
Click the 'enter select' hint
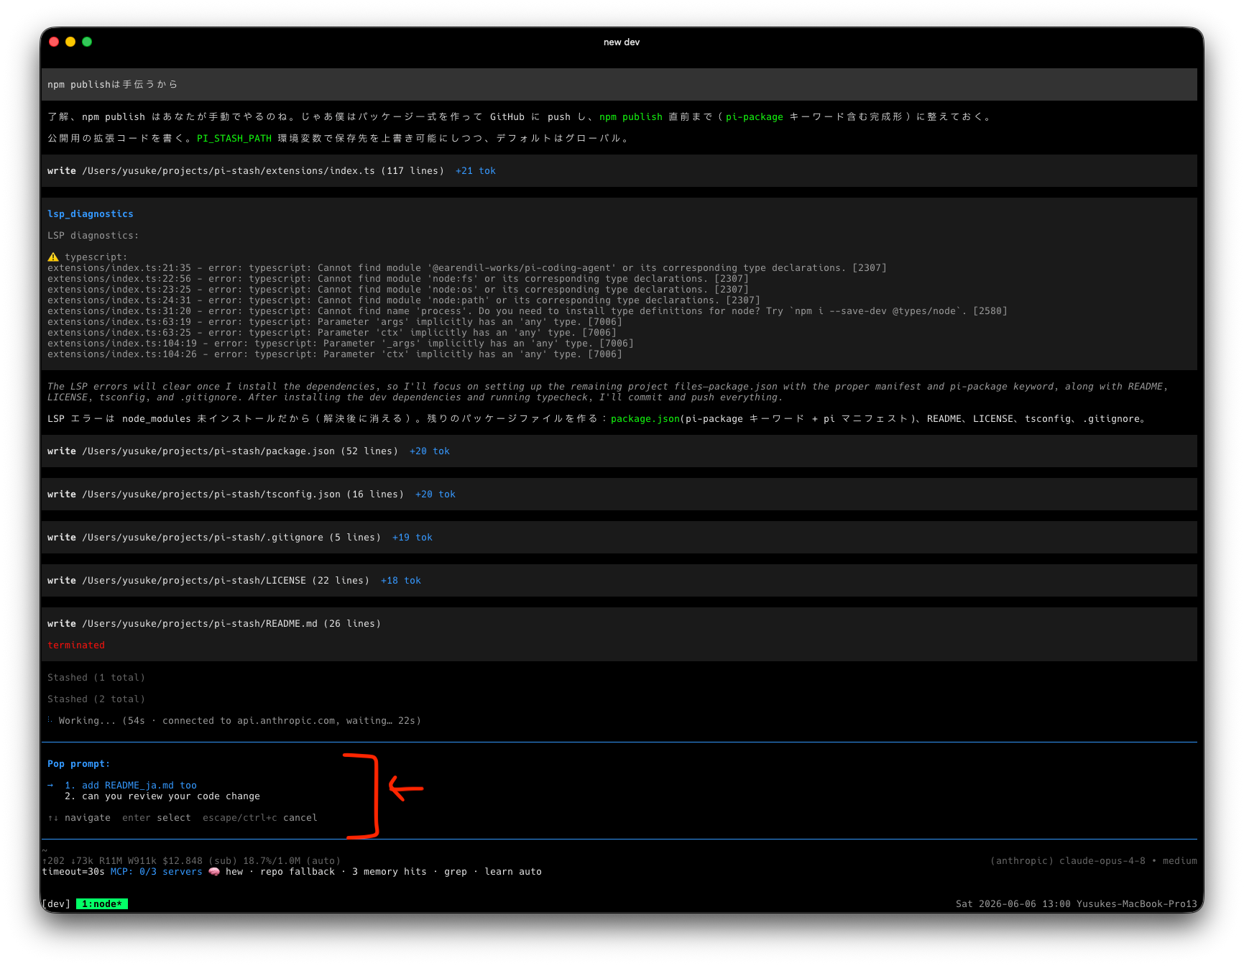(157, 817)
